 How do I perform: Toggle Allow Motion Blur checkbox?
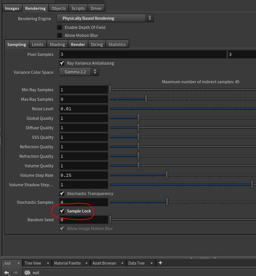click(x=60, y=35)
